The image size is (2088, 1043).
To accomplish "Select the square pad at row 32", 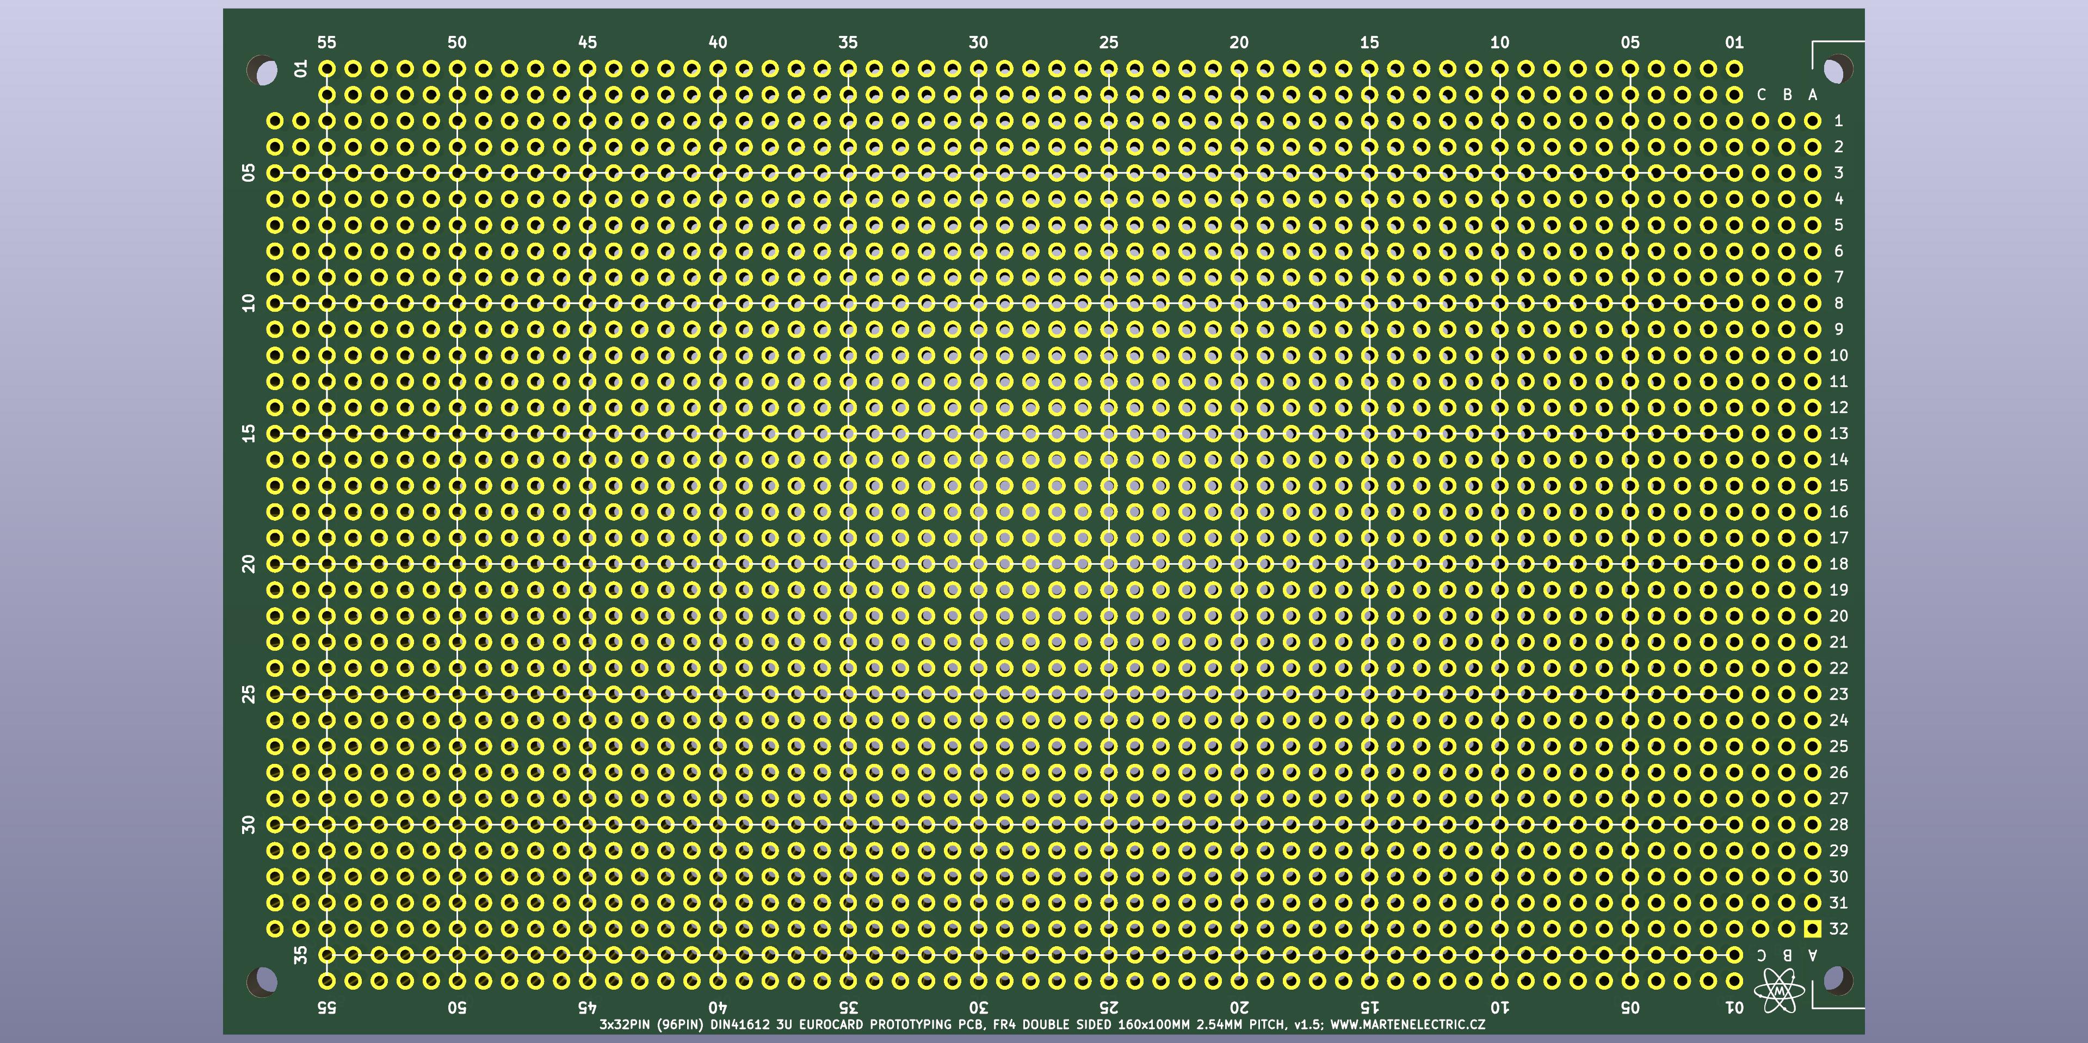I will pos(1812,929).
